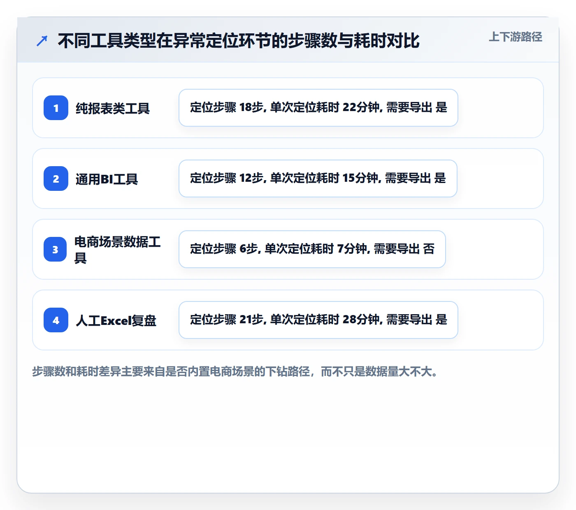This screenshot has height=510, width=576.
Task: Click the box reading 定位步骤 12步
Action: [318, 178]
